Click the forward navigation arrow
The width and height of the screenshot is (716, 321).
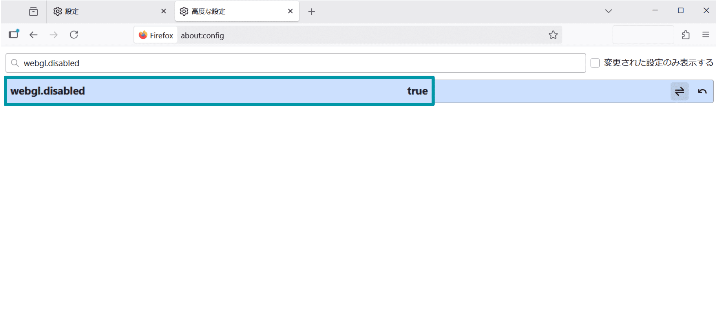[53, 35]
